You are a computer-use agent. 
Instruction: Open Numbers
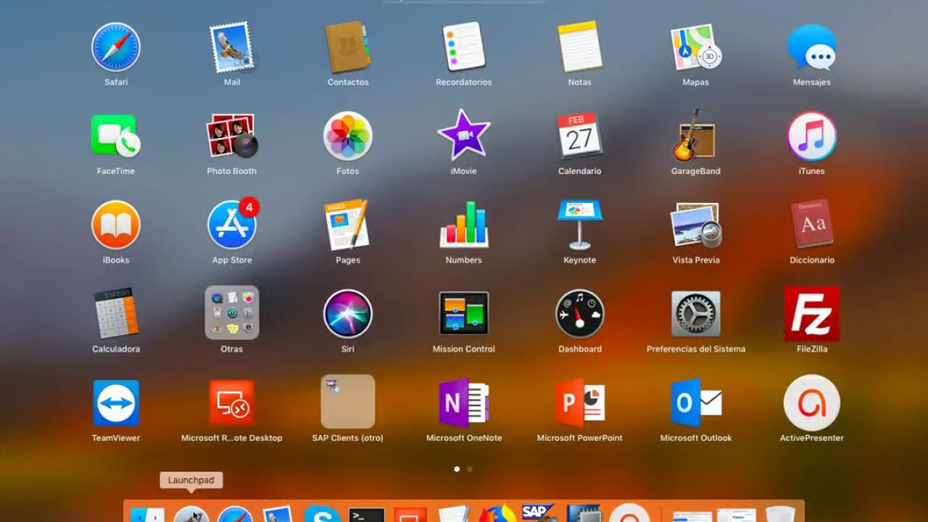click(464, 225)
